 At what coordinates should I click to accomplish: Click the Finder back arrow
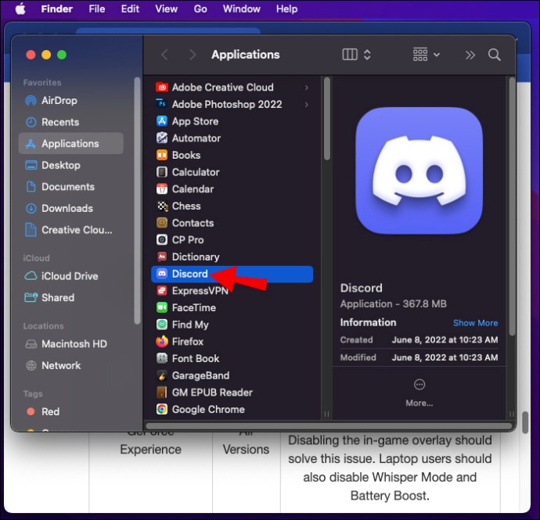[165, 55]
